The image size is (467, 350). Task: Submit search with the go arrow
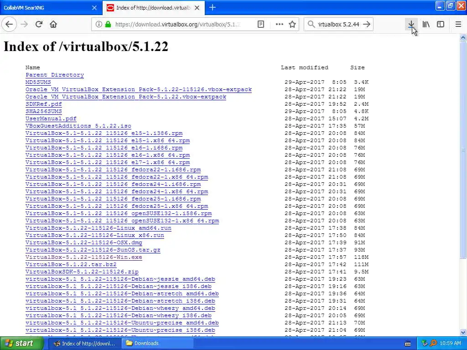(367, 25)
